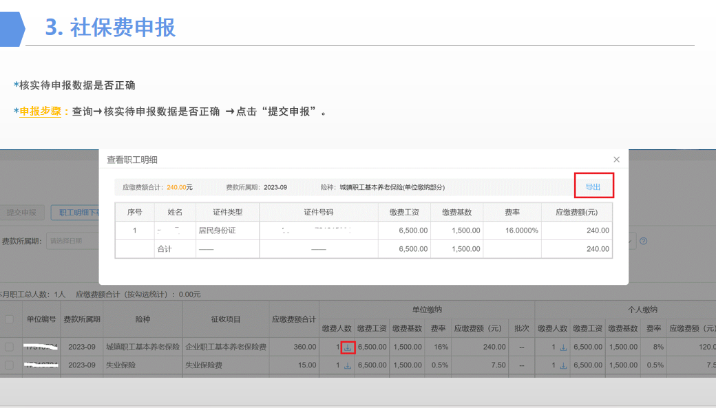Click the 2023-09 period in dialog header
This screenshot has height=408, width=716.
click(275, 187)
